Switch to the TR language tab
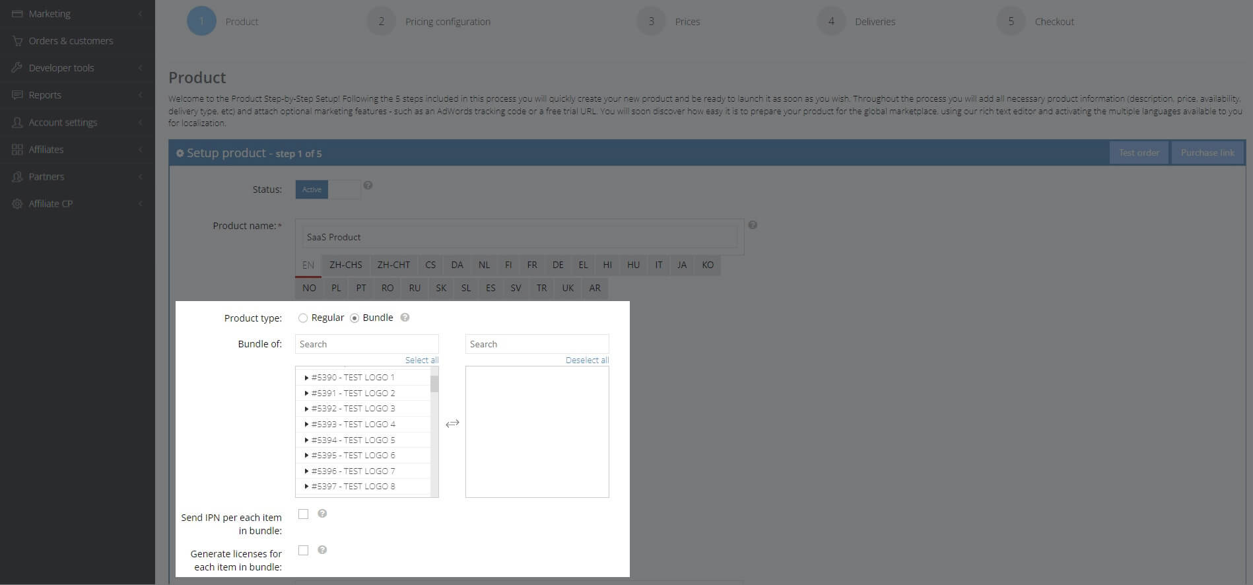Image resolution: width=1253 pixels, height=585 pixels. [541, 288]
